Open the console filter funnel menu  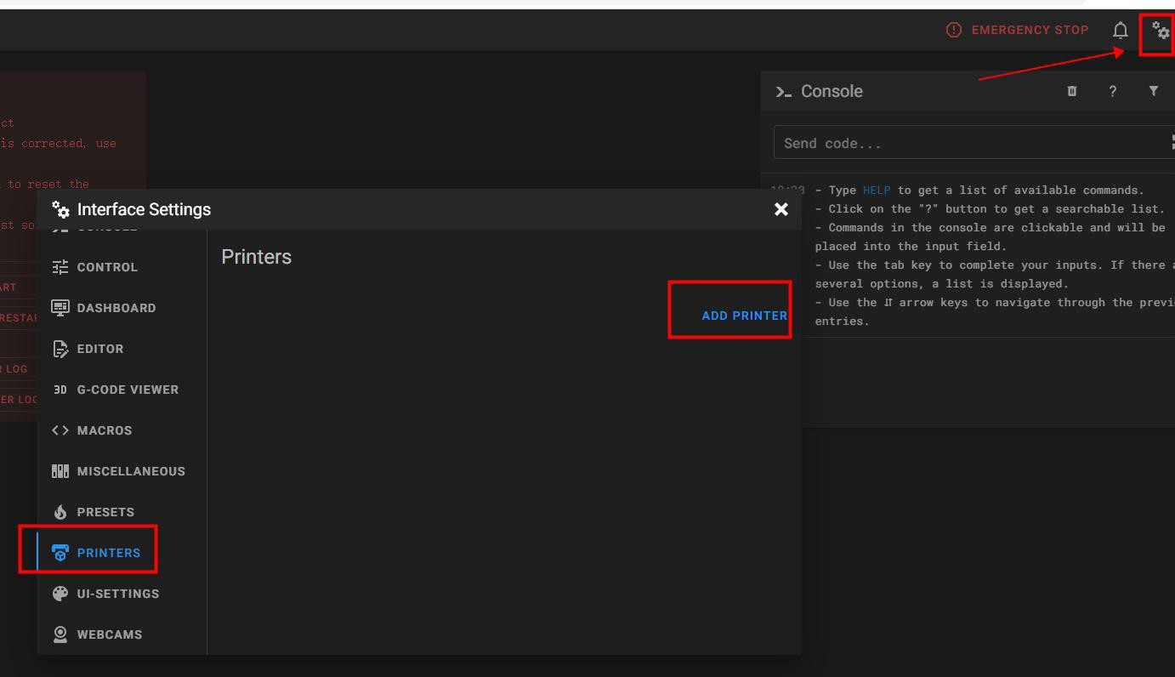(x=1153, y=91)
